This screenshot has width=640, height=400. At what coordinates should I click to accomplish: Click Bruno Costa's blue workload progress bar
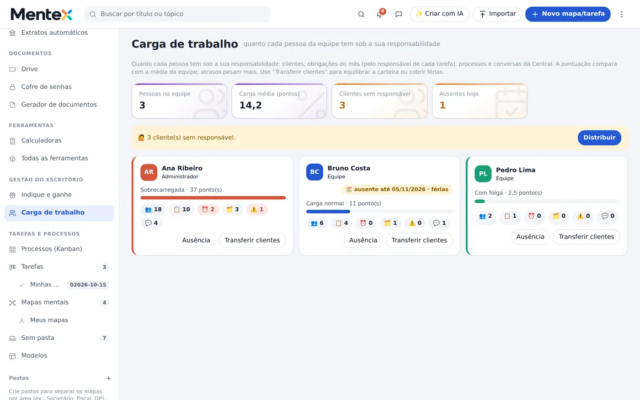[x=328, y=212]
